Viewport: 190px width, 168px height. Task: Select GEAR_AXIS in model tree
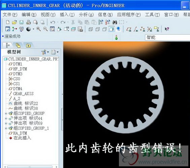tap(23, 94)
